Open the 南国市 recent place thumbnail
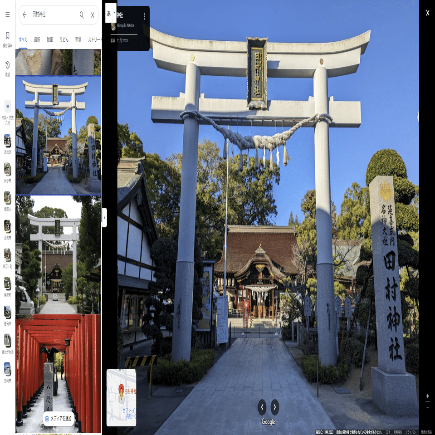435x435 pixels. [x=8, y=198]
